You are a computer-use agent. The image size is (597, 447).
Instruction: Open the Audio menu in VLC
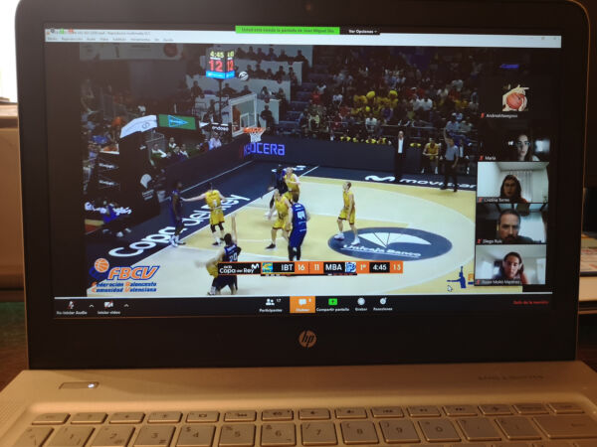click(91, 39)
